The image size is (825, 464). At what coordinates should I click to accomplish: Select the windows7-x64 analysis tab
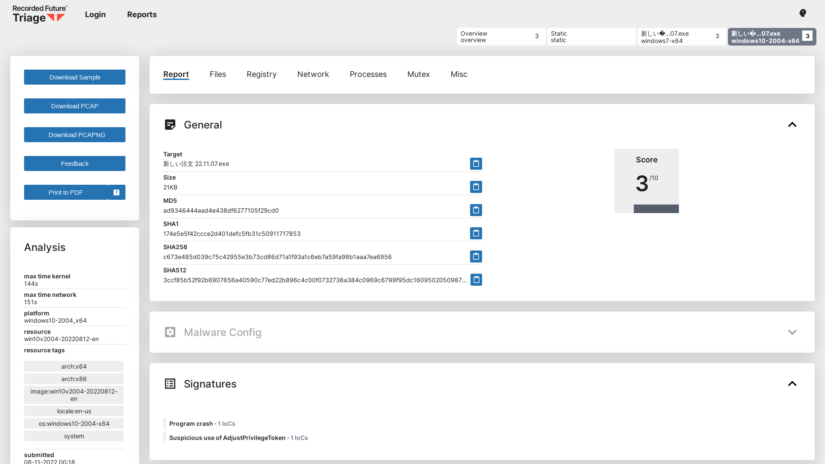(x=681, y=37)
